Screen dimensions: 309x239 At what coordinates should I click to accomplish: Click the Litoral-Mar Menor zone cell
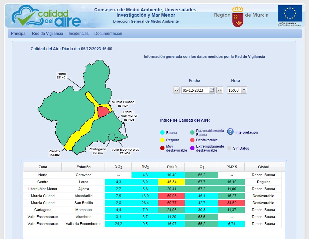coord(43,189)
